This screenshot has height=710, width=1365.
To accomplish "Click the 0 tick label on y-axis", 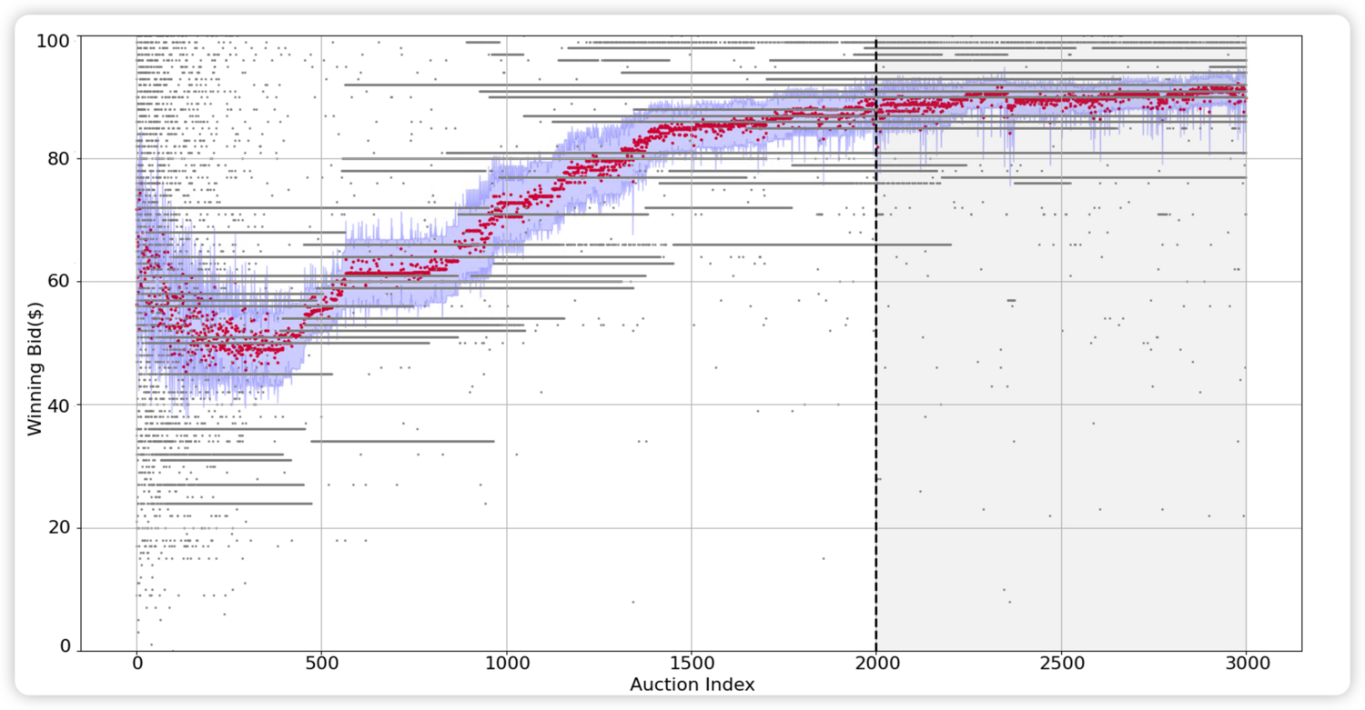I will pyautogui.click(x=65, y=646).
